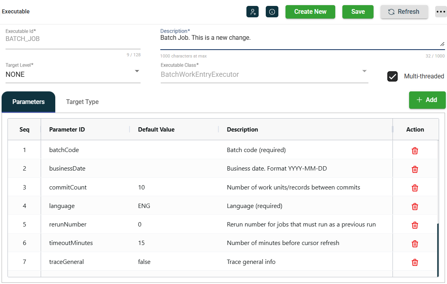
Task: Delete the traceGeneral parameter row
Action: pos(415,262)
